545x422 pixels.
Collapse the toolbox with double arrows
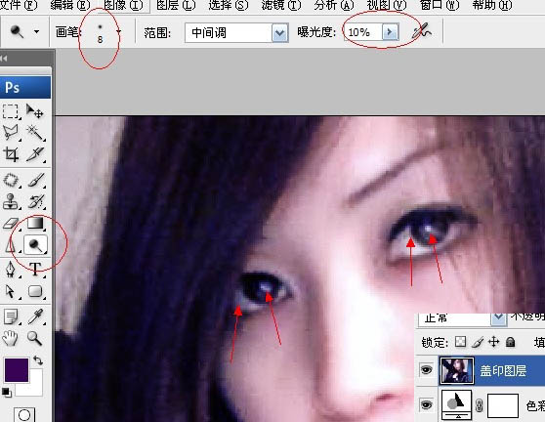click(x=4, y=58)
